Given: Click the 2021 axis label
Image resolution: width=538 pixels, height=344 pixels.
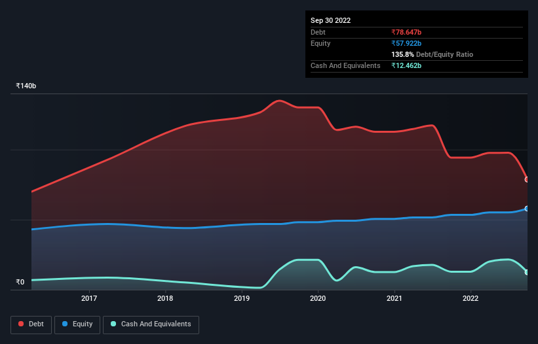Looking at the screenshot, I should [394, 298].
